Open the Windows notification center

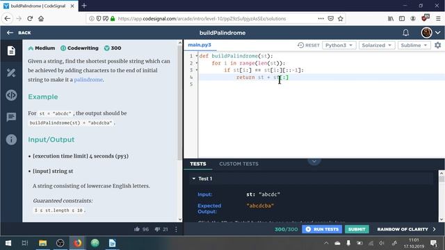click(434, 243)
